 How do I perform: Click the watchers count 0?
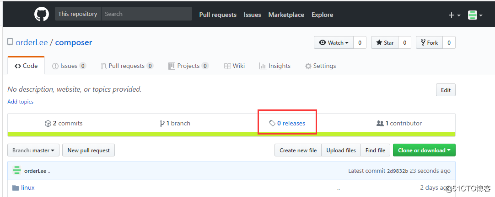(x=360, y=42)
